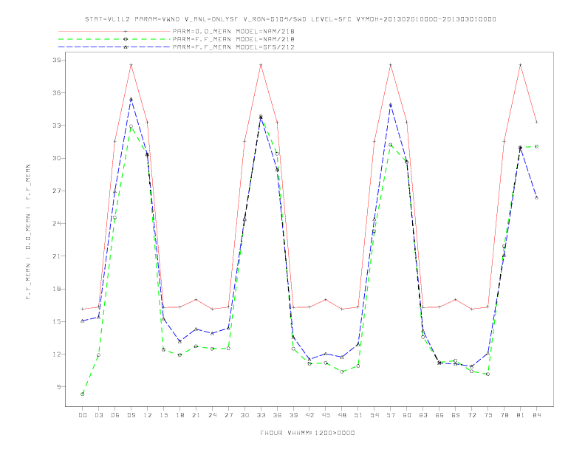This screenshot has height=452, width=585.
Task: Click y-axis tick value 15
Action: (56, 322)
